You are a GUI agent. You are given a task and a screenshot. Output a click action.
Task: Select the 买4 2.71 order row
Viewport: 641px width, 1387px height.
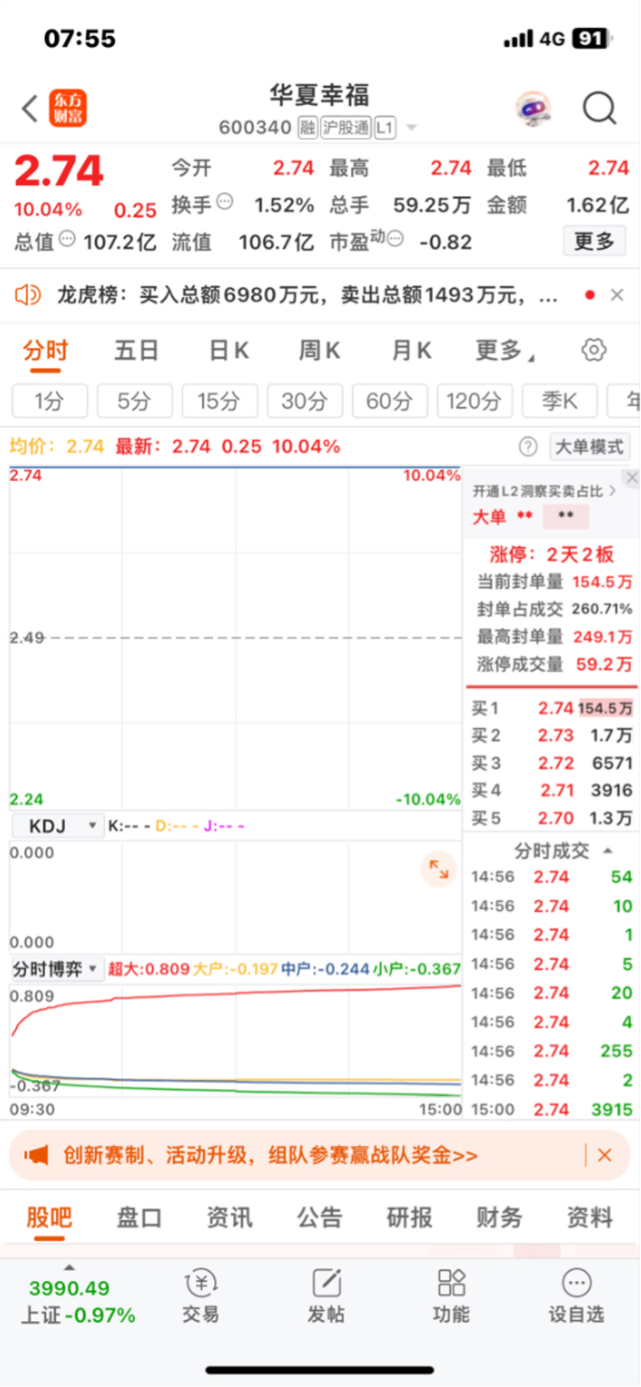pyautogui.click(x=552, y=790)
